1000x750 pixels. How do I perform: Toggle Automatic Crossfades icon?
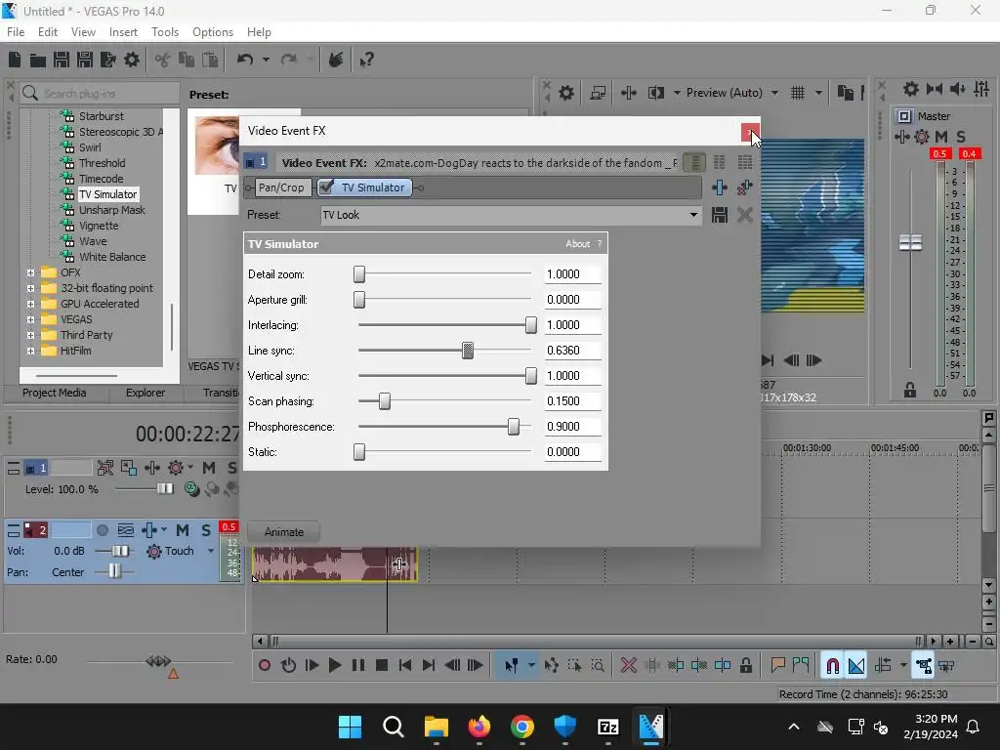tap(856, 666)
